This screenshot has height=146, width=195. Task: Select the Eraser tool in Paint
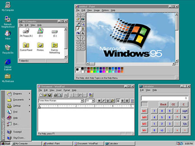pyautogui.click(x=78, y=19)
